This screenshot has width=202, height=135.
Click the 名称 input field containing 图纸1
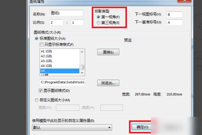point(66,13)
